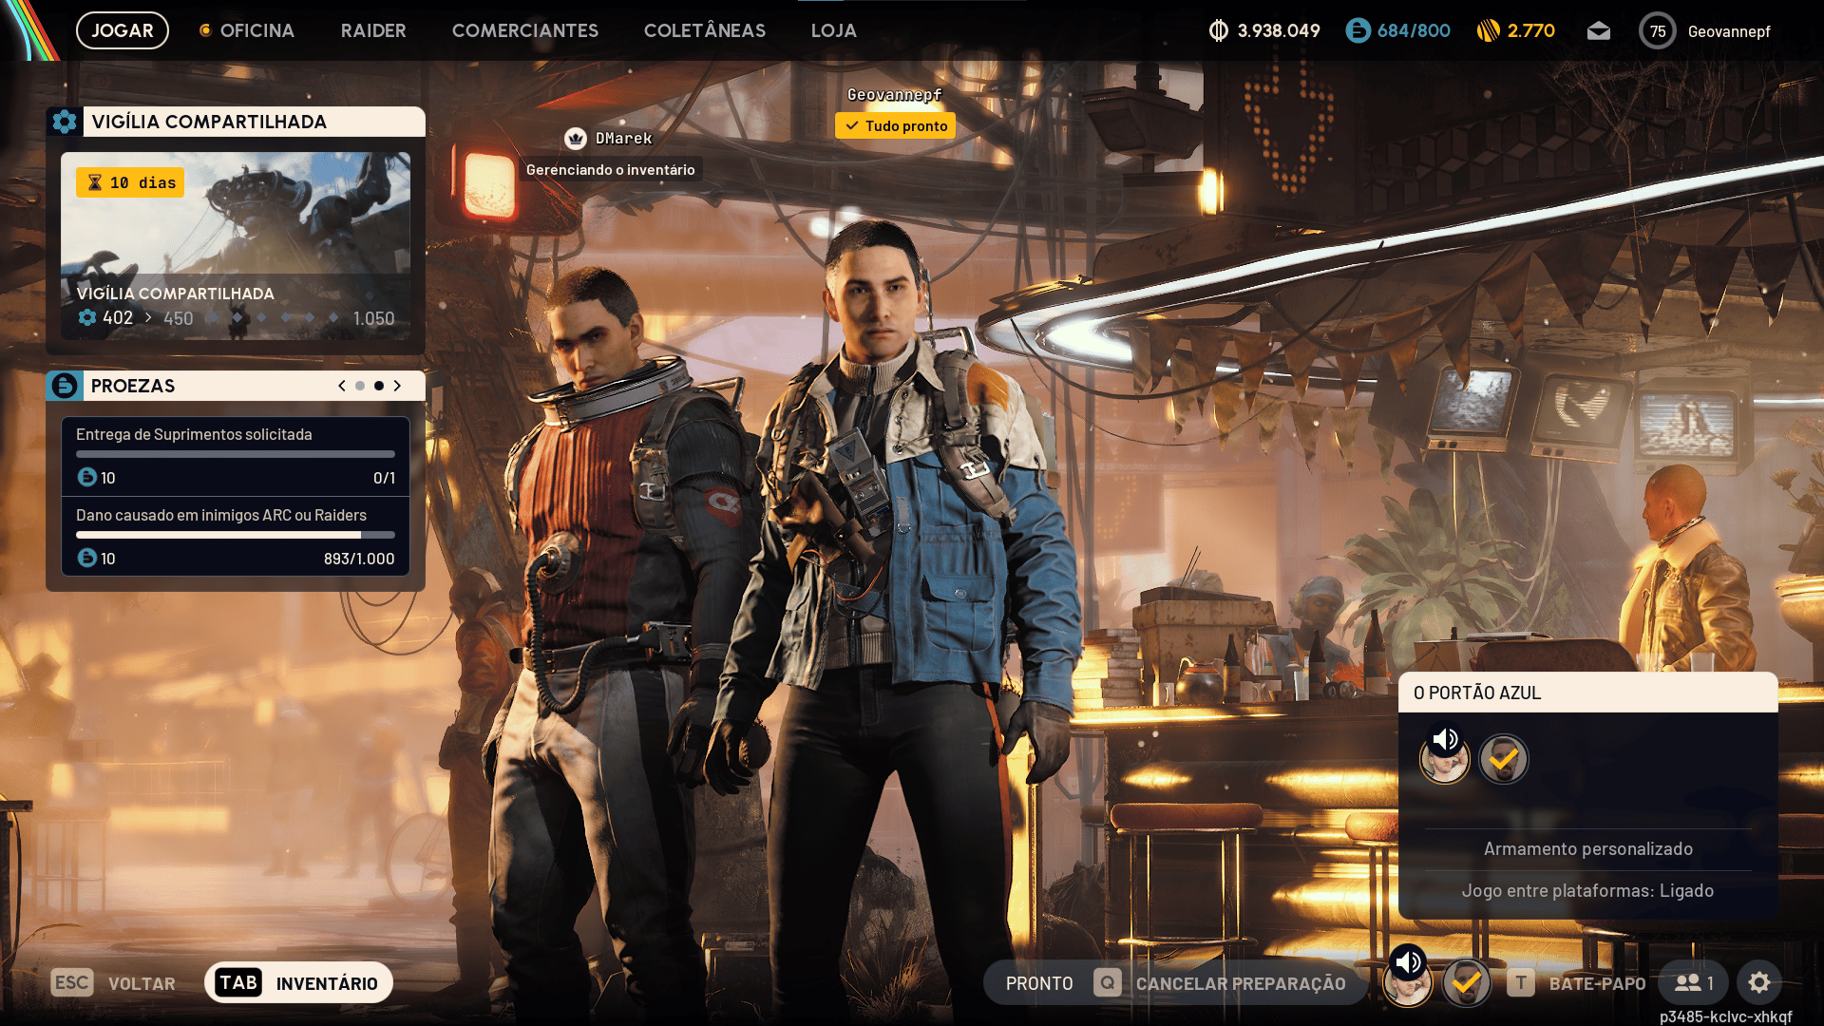The width and height of the screenshot is (1824, 1026).
Task: Click the 1.050 goal value
Action: tap(373, 318)
